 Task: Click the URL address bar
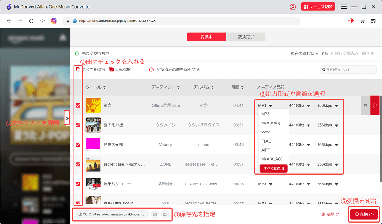click(x=181, y=21)
